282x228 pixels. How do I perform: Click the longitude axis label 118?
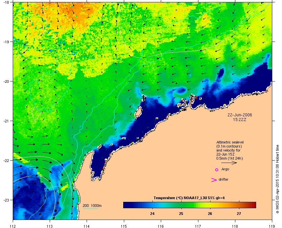click(x=235, y=226)
